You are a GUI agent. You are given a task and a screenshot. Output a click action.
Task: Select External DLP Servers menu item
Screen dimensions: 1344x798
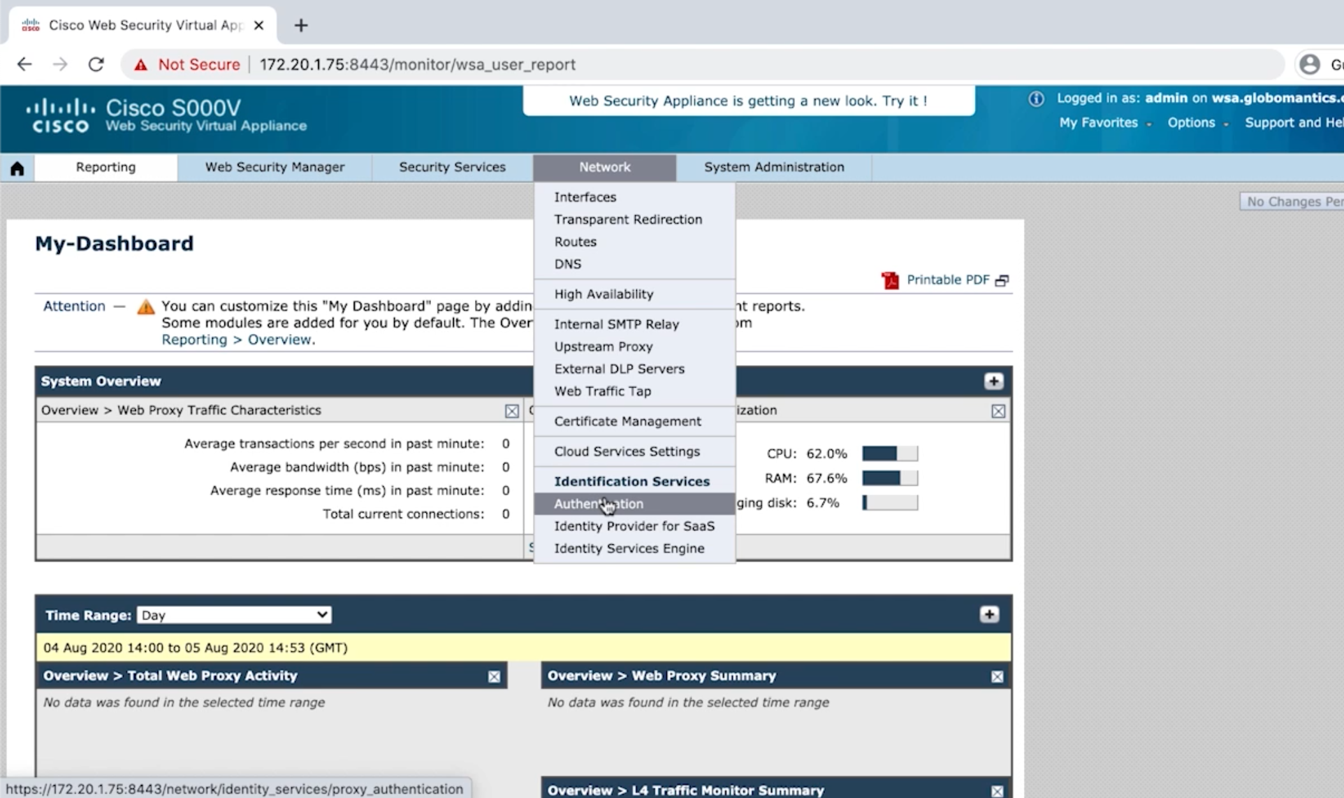[634, 368]
